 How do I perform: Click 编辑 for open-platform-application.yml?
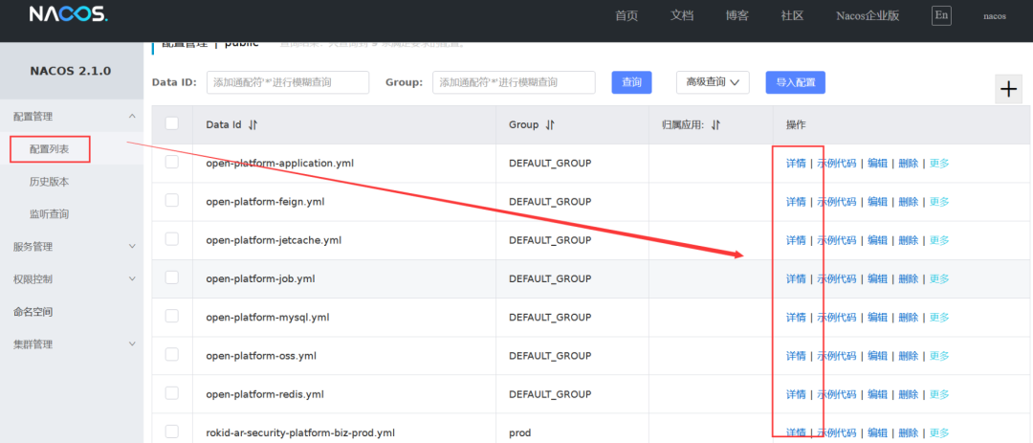pos(877,164)
